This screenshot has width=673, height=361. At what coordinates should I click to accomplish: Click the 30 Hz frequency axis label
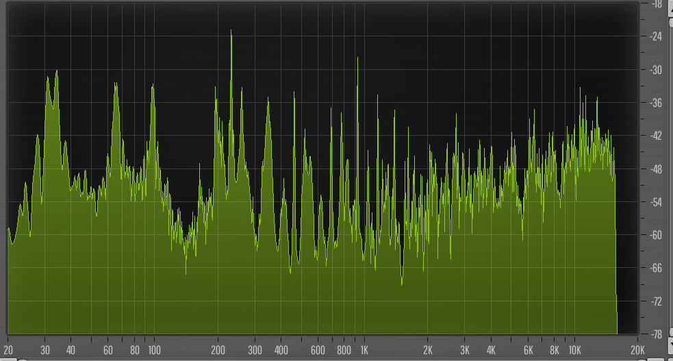(45, 350)
